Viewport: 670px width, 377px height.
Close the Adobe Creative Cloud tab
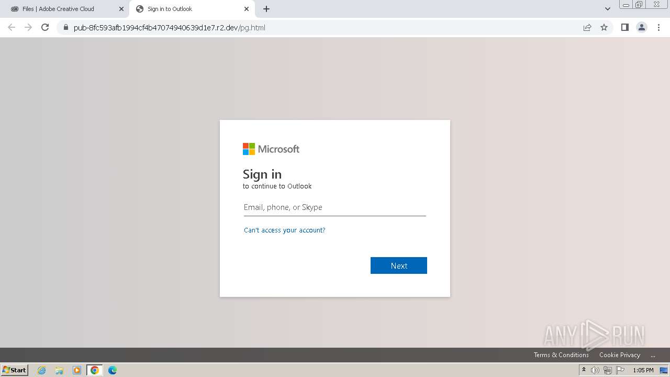pyautogui.click(x=121, y=9)
